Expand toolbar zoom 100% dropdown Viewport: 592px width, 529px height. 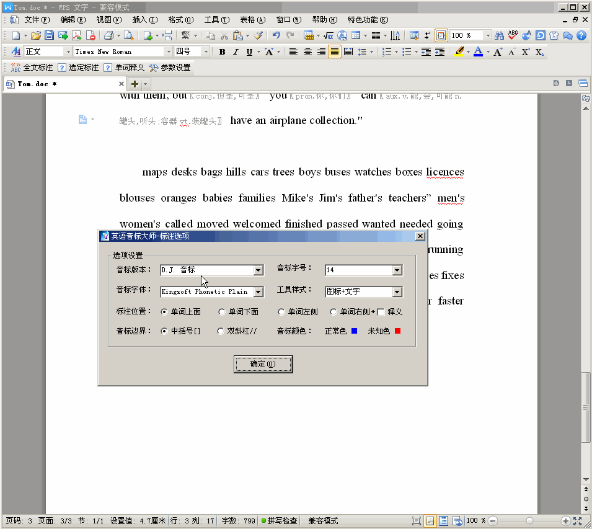[x=488, y=35]
